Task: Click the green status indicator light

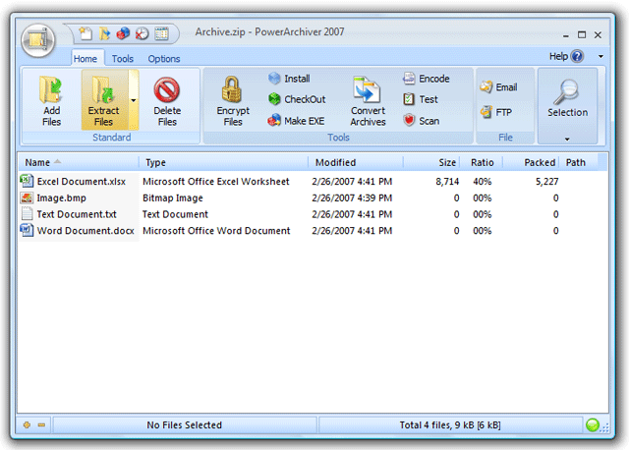Action: click(x=593, y=425)
